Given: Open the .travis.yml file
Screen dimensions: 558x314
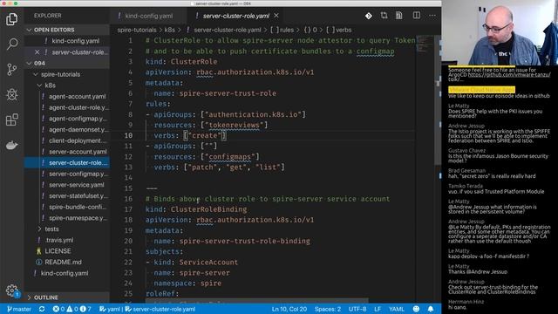Looking at the screenshot, I should click(x=67, y=240).
